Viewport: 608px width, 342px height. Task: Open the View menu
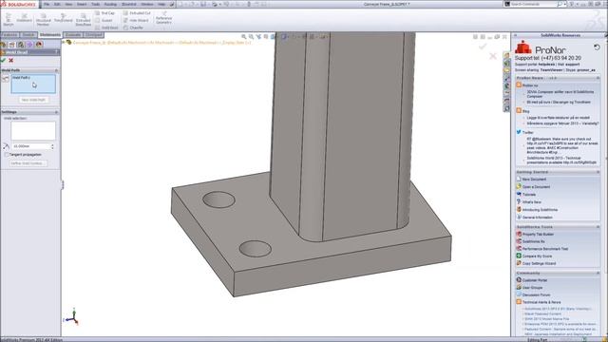tap(68, 4)
